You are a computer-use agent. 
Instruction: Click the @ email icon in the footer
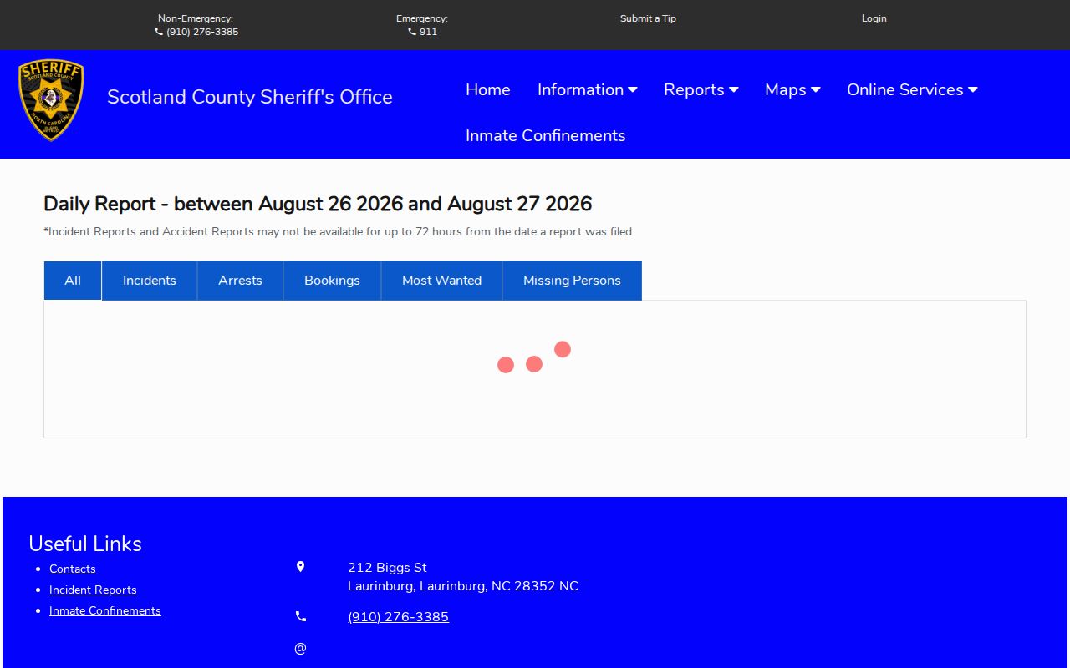click(301, 648)
